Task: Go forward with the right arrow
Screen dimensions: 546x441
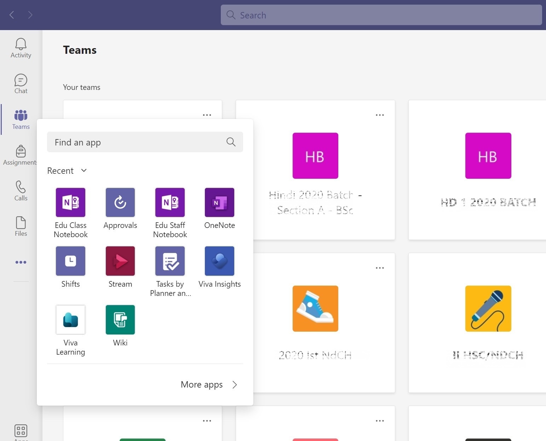Action: click(x=30, y=15)
